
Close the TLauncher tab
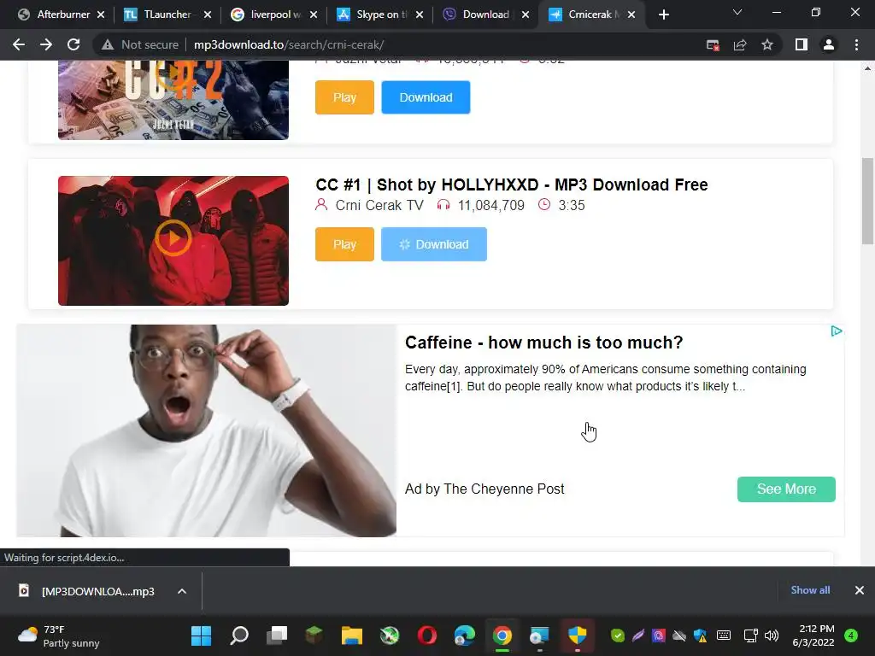click(x=208, y=15)
